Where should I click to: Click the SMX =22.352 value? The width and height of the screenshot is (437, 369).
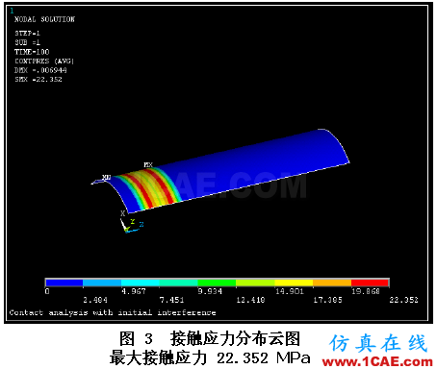pyautogui.click(x=39, y=79)
